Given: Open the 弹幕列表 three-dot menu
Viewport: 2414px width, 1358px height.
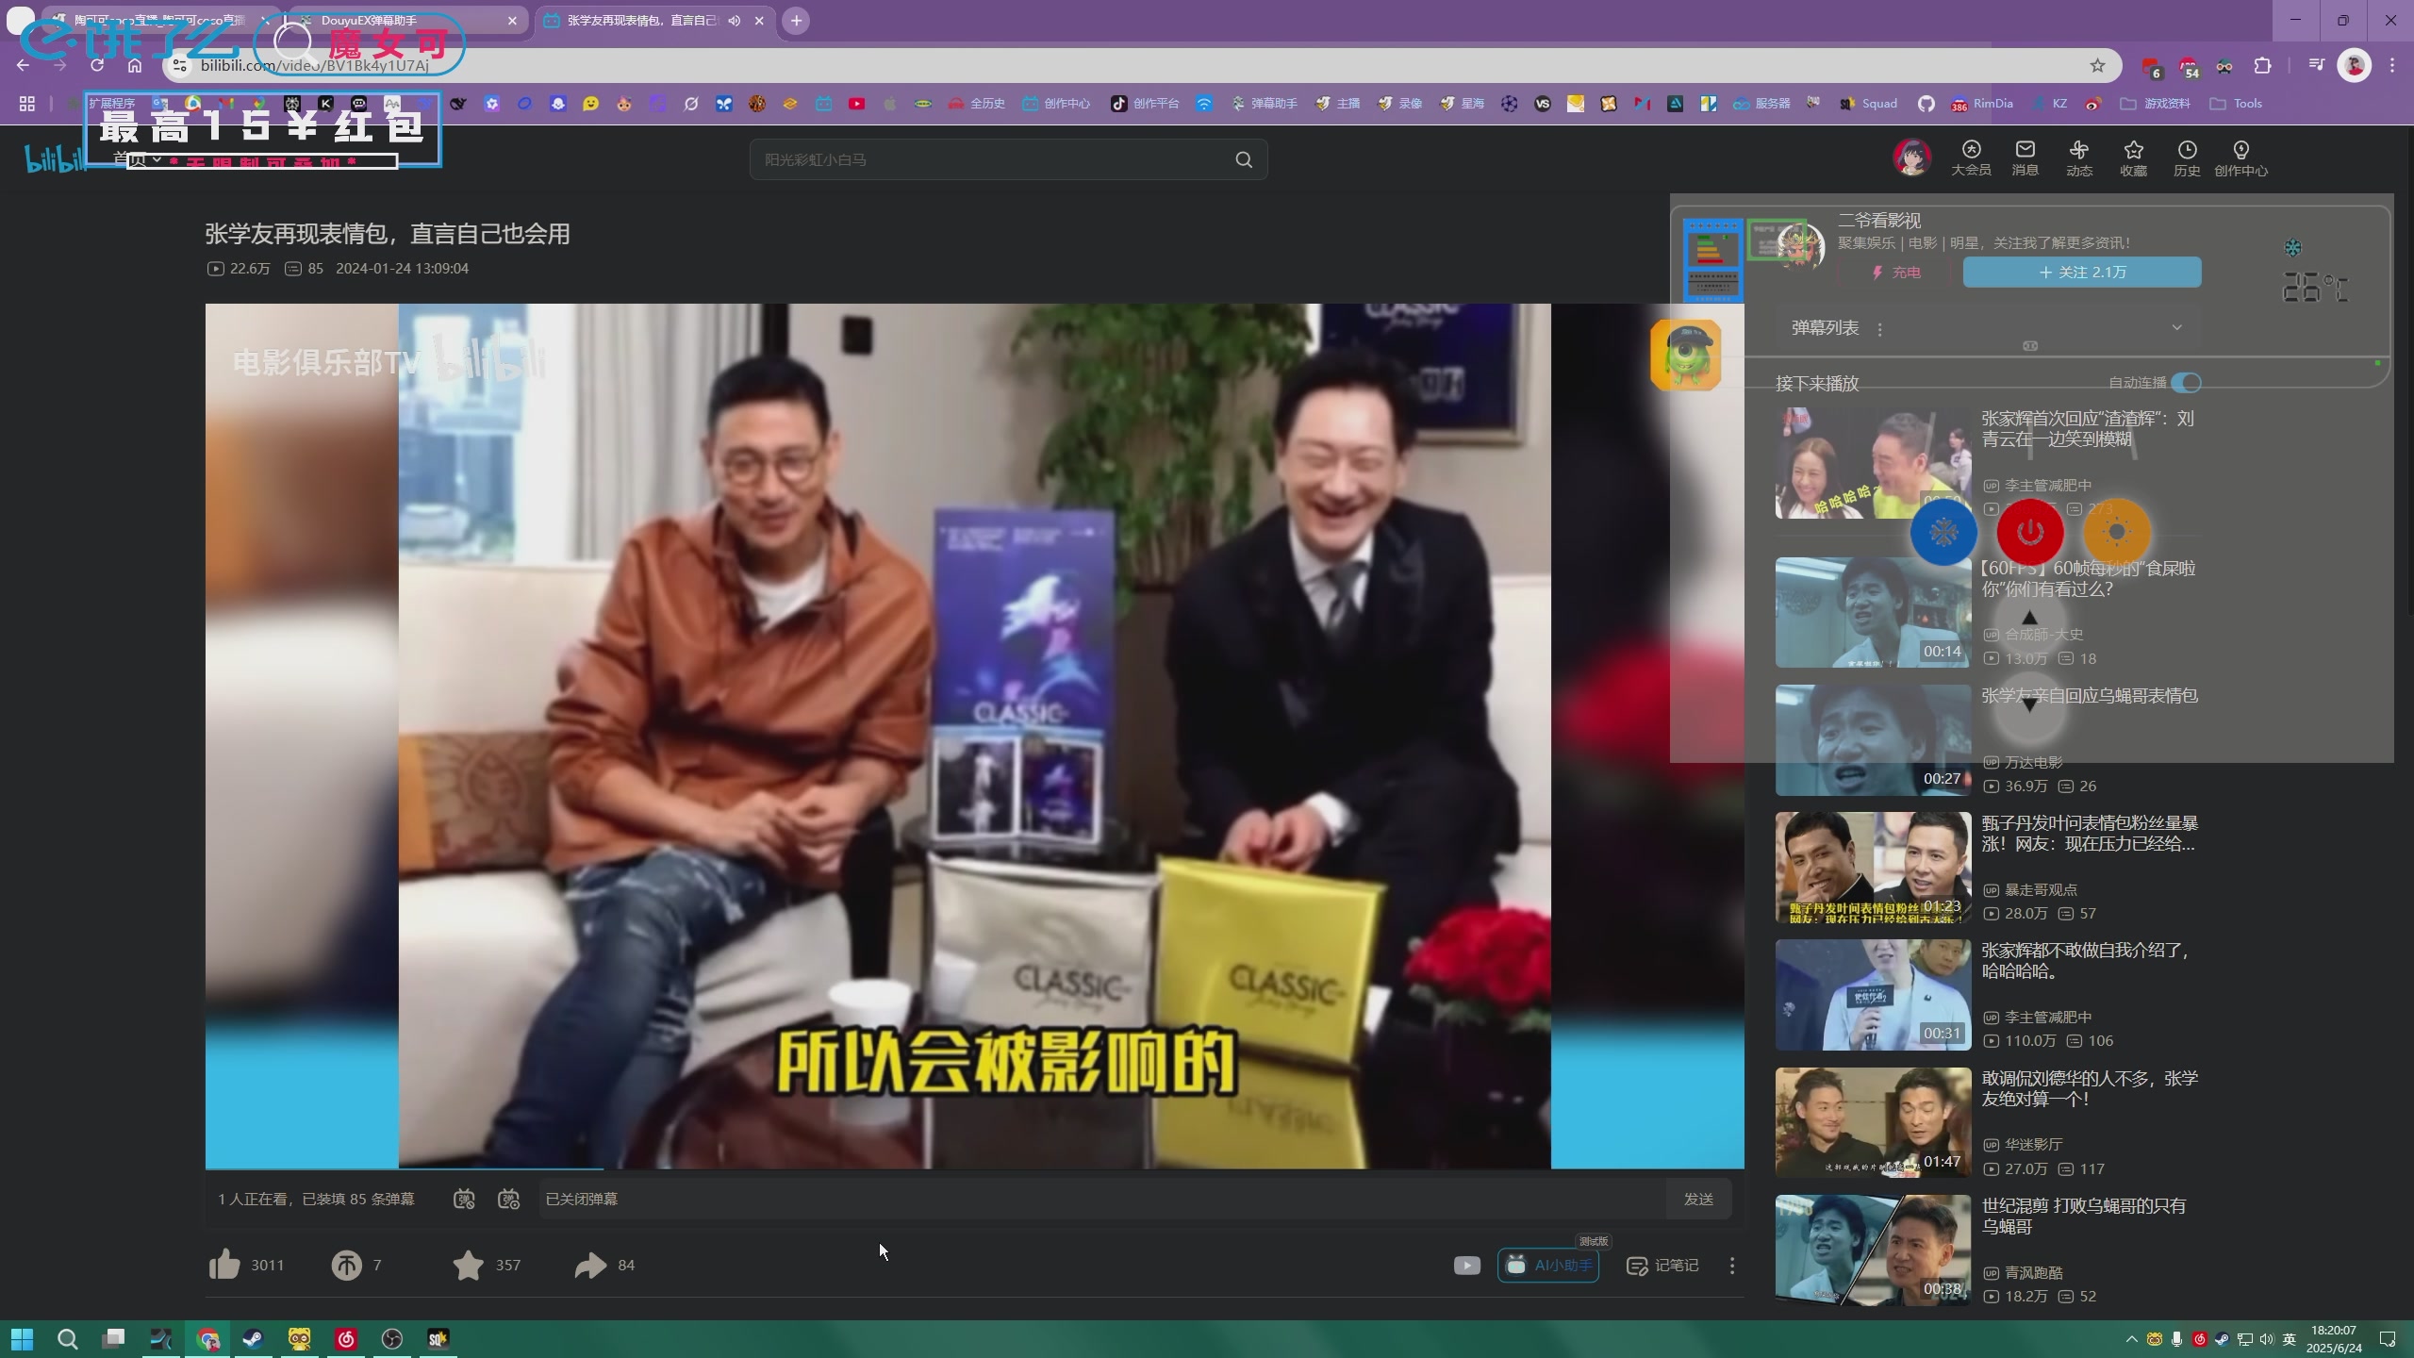Looking at the screenshot, I should coord(1879,329).
